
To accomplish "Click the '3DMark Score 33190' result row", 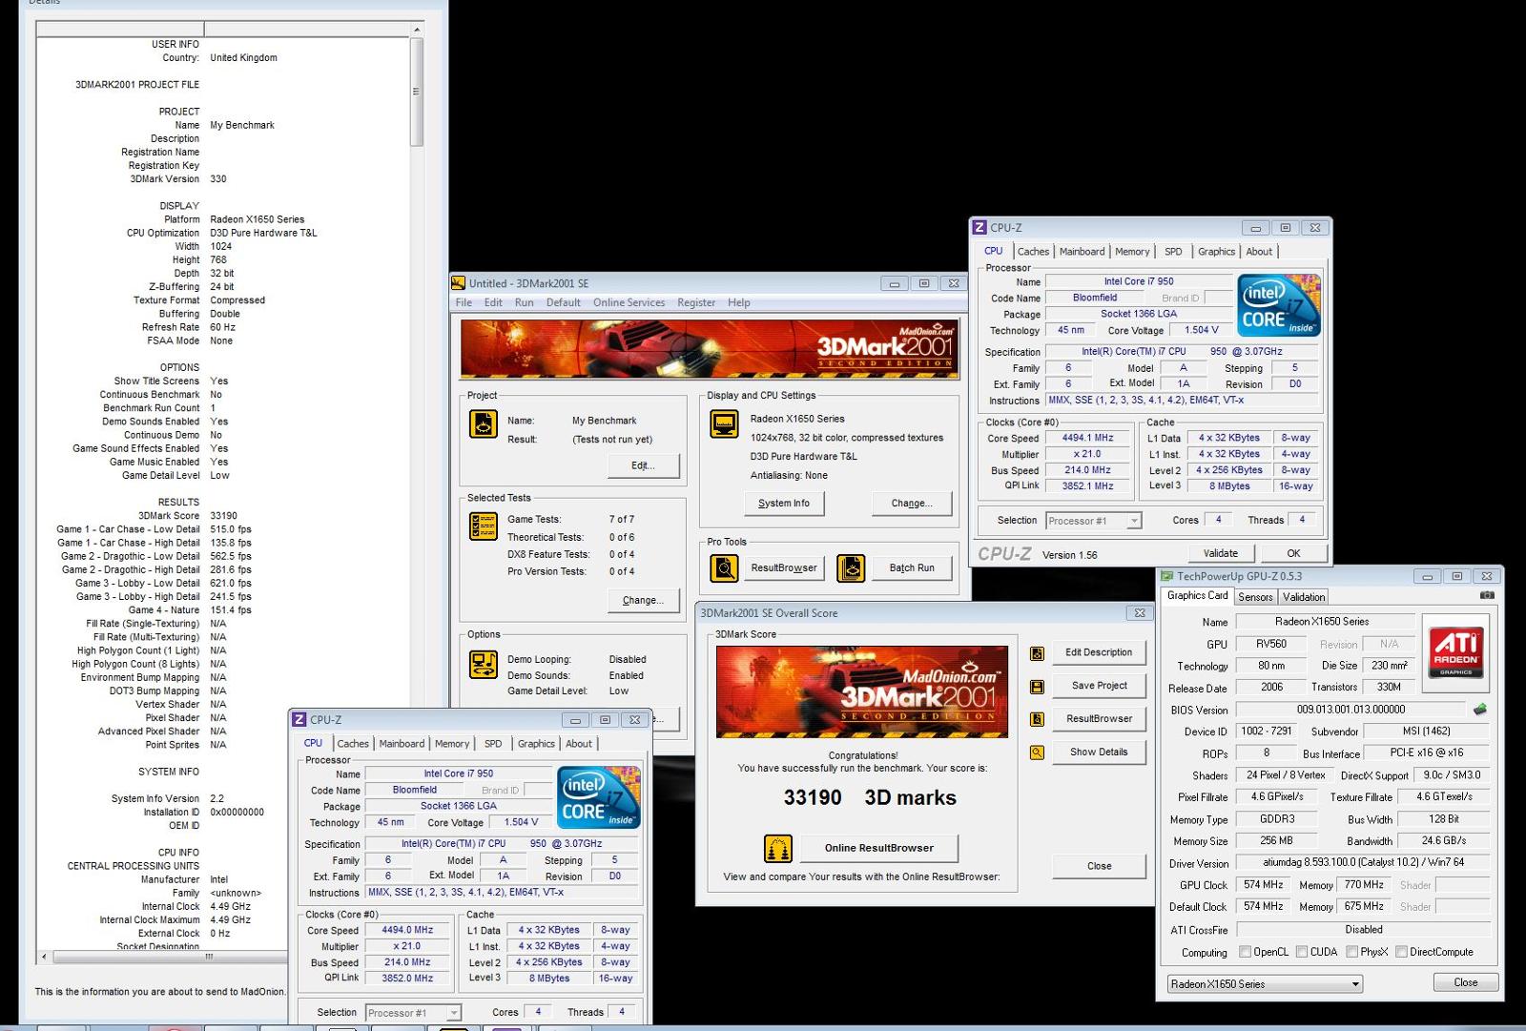I will (x=188, y=516).
